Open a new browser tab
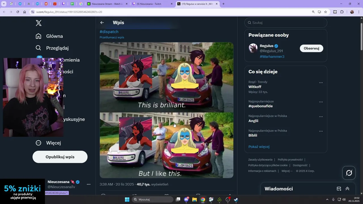This screenshot has height=204, width=363. (x=223, y=4)
